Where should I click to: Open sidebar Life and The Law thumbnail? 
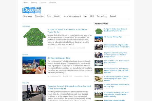(x=99, y=63)
